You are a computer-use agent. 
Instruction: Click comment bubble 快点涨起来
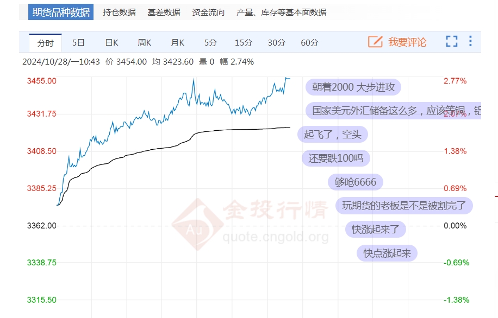pyautogui.click(x=387, y=253)
